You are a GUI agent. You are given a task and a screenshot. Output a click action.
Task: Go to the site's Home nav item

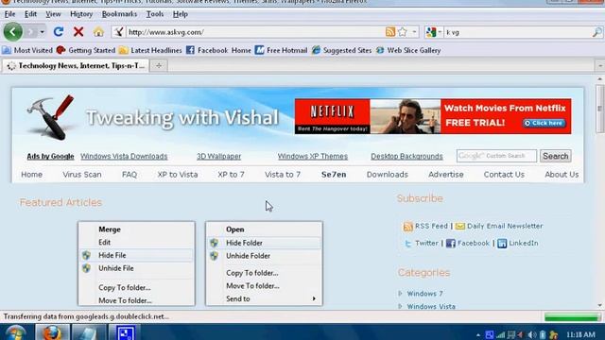(x=31, y=175)
